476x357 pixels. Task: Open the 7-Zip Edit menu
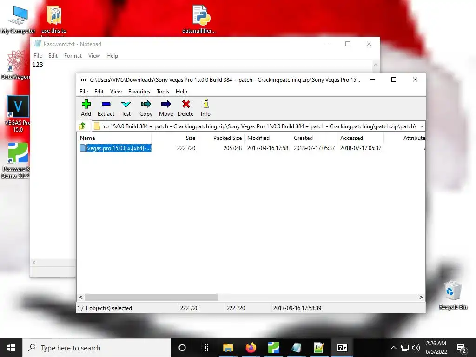pos(99,92)
